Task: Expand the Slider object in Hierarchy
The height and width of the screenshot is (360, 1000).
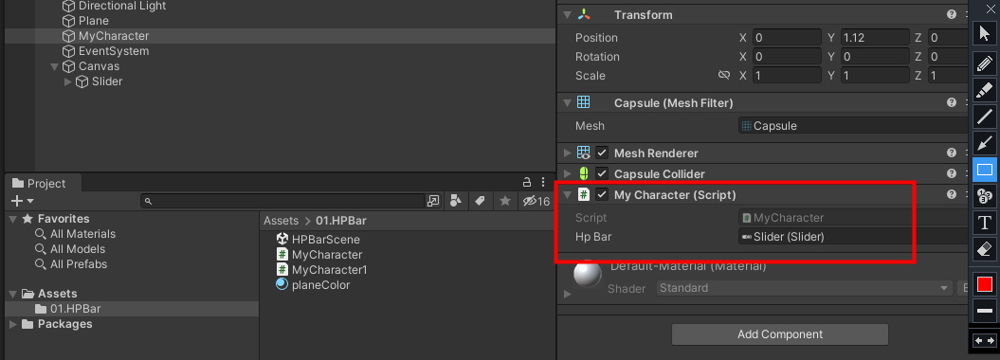Action: point(67,81)
